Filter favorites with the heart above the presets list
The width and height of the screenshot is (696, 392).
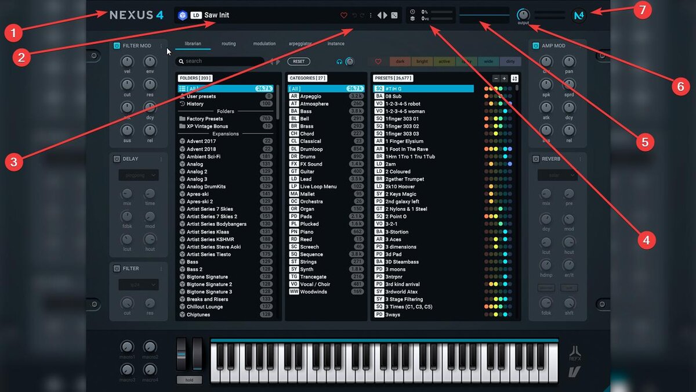pyautogui.click(x=378, y=61)
